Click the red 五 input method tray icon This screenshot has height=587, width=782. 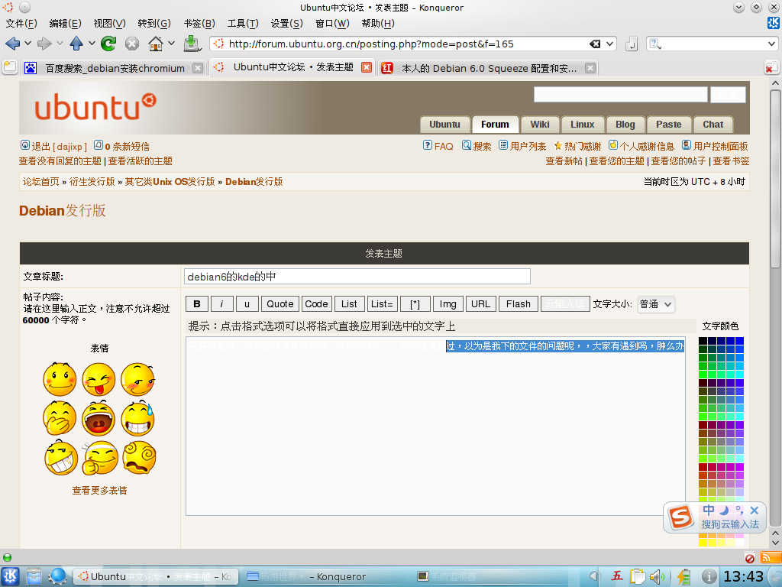(x=617, y=576)
